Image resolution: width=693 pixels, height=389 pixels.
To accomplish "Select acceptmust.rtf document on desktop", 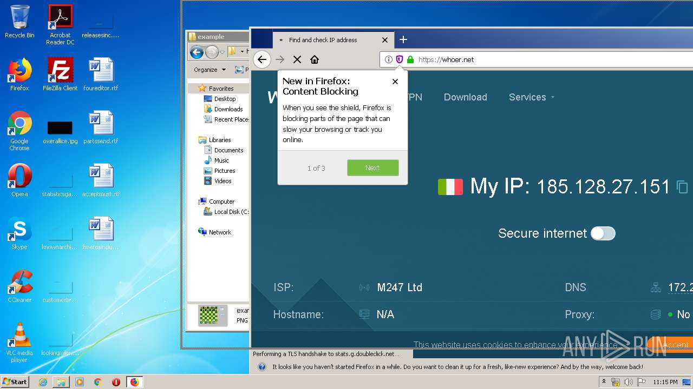I will (101, 180).
